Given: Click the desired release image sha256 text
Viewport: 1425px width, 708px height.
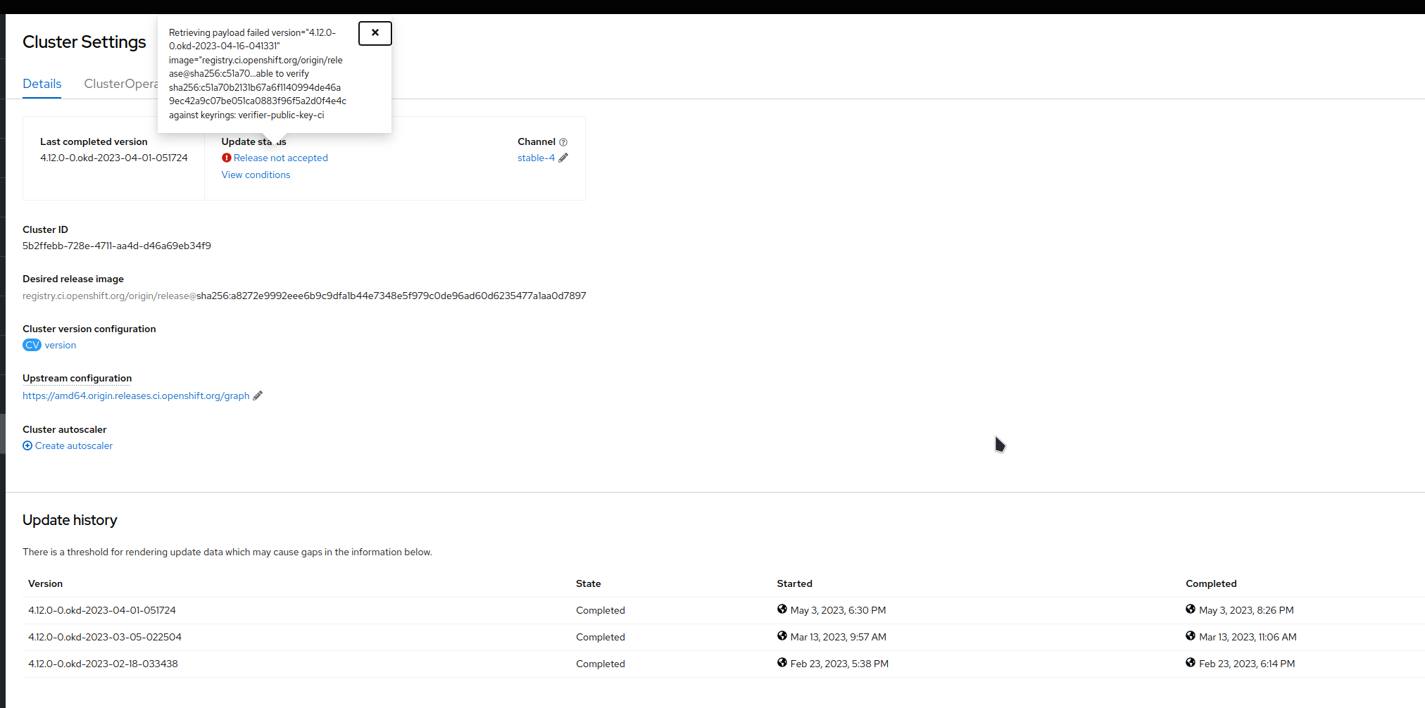Looking at the screenshot, I should point(391,296).
